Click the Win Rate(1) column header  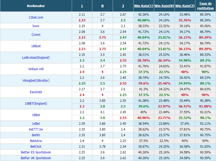click(143, 6)
